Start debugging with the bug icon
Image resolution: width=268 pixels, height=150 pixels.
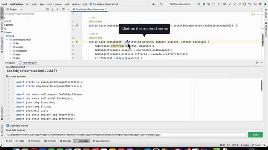pyautogui.click(x=204, y=4)
